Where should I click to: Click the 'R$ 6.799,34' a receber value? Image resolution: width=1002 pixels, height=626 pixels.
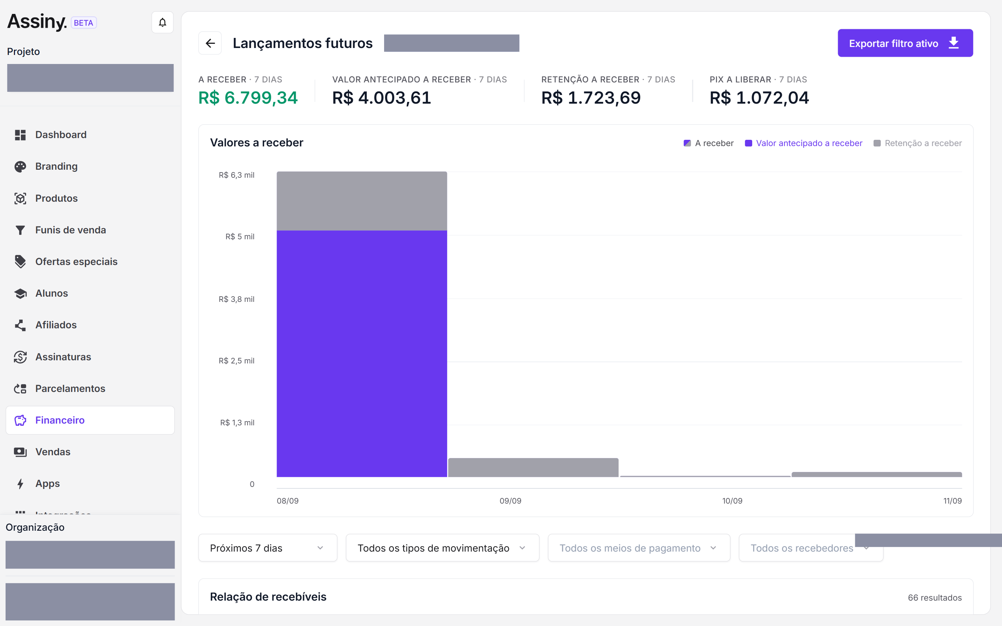click(248, 98)
